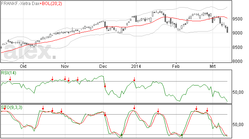Image resolution: width=249 pixels, height=139 pixels.
Task: Select the 8500 price axis label
Action: click(237, 47)
